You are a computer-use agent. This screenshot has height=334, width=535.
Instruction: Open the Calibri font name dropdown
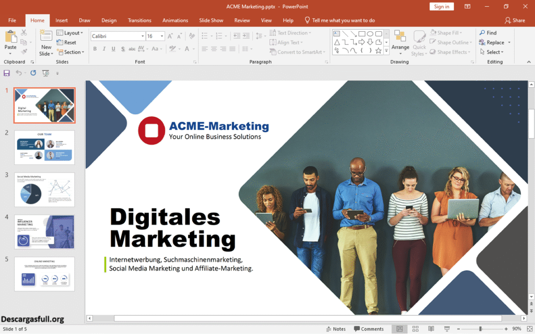point(143,37)
